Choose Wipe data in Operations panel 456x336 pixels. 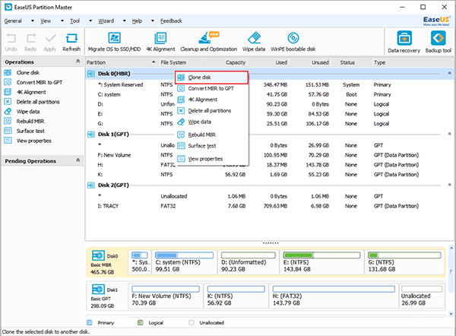tap(28, 112)
